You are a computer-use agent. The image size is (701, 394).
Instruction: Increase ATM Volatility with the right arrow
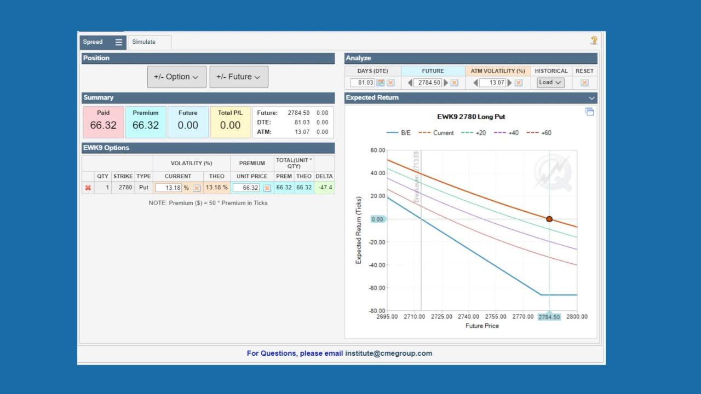tap(510, 83)
